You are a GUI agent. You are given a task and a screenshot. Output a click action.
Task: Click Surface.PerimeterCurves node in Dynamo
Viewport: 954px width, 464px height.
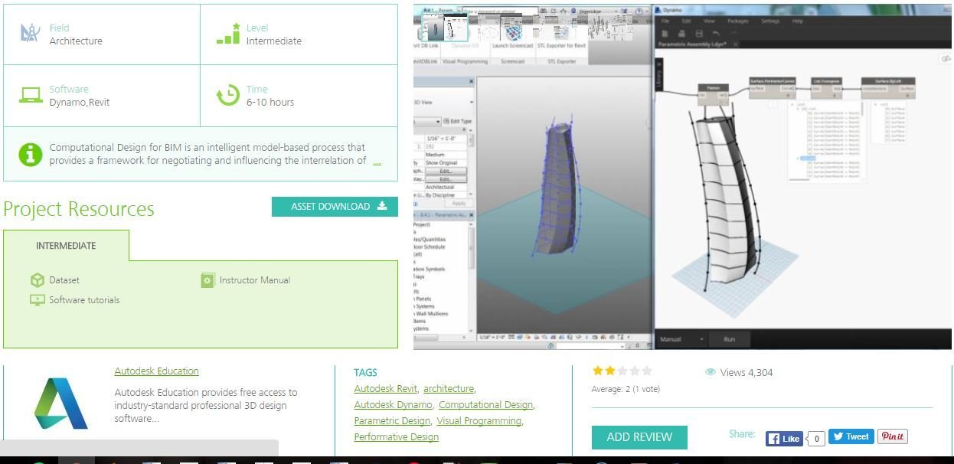tap(773, 87)
